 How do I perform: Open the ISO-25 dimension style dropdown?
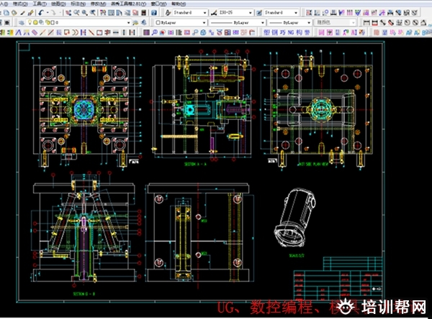(250, 13)
